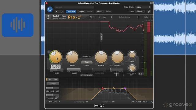Collapse the Display section
The width and height of the screenshot is (196, 110).
tap(86, 57)
